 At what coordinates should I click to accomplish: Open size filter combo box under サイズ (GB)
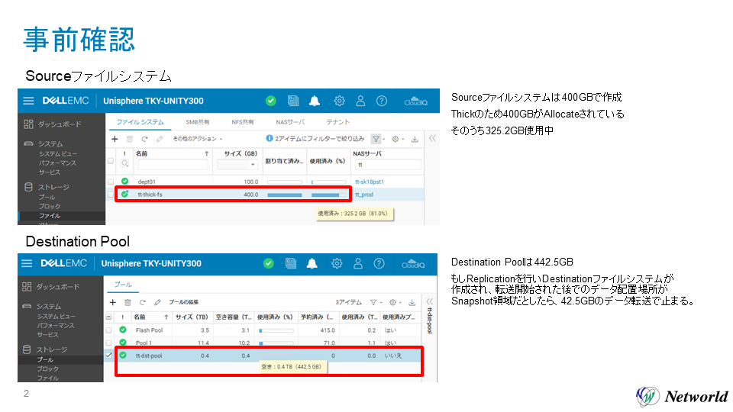[x=237, y=165]
